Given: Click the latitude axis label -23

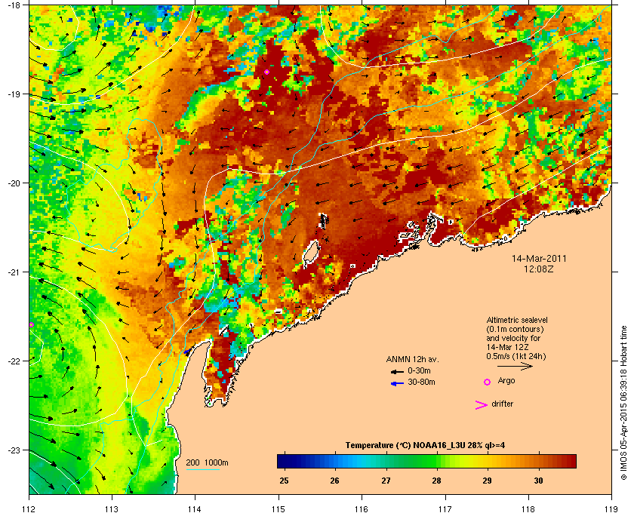Looking at the screenshot, I should click(x=14, y=450).
